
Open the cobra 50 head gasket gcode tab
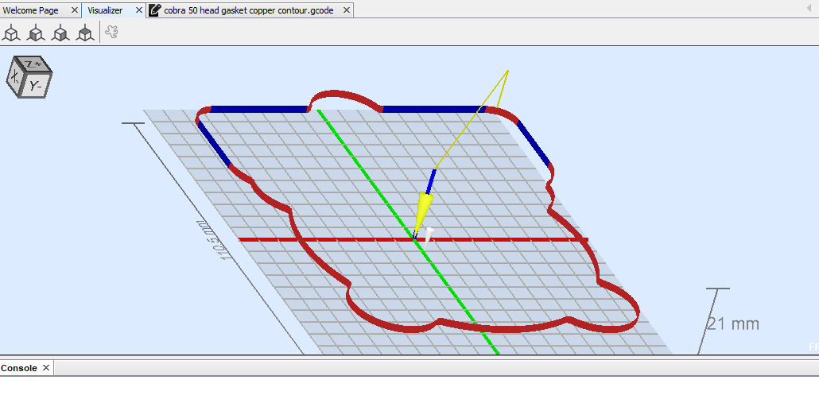[x=248, y=10]
